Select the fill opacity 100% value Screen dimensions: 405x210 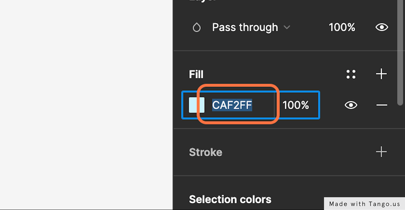[296, 105]
